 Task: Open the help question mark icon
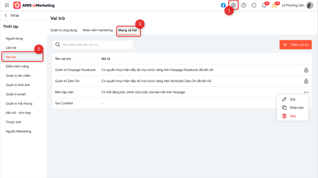pyautogui.click(x=243, y=5)
